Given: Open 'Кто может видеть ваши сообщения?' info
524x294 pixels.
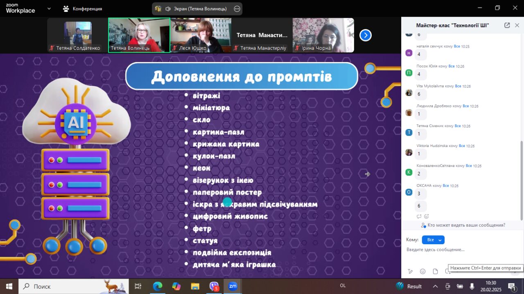Looking at the screenshot, I should (463, 225).
